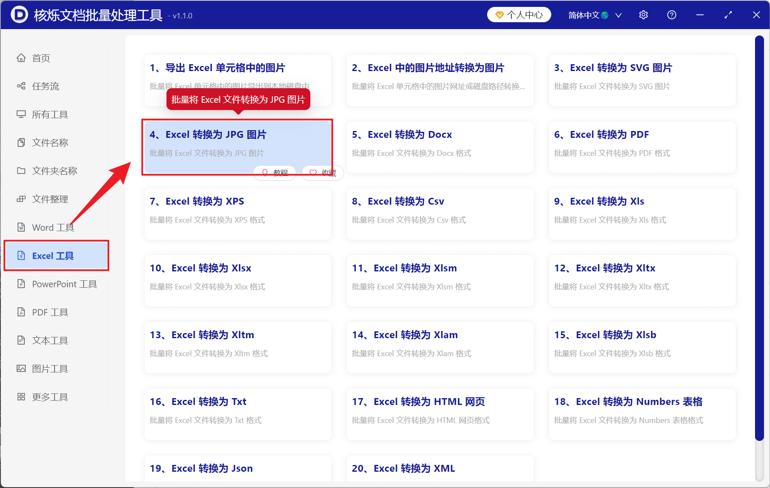Open tool 2 Excel 中的图片地址转换为图片
This screenshot has width=770, height=488.
coord(440,80)
